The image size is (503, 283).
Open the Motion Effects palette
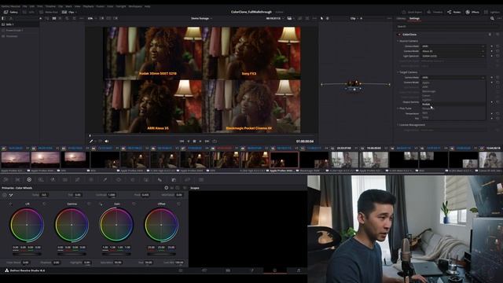click(65, 180)
